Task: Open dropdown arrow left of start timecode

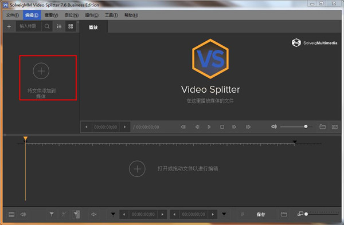Action: (x=113, y=214)
